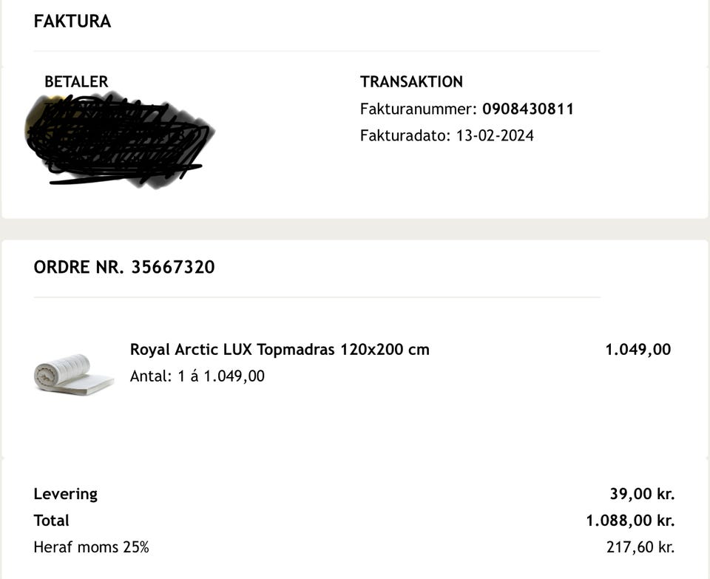Click the Fakturadato 13-02-2024 line

(447, 136)
